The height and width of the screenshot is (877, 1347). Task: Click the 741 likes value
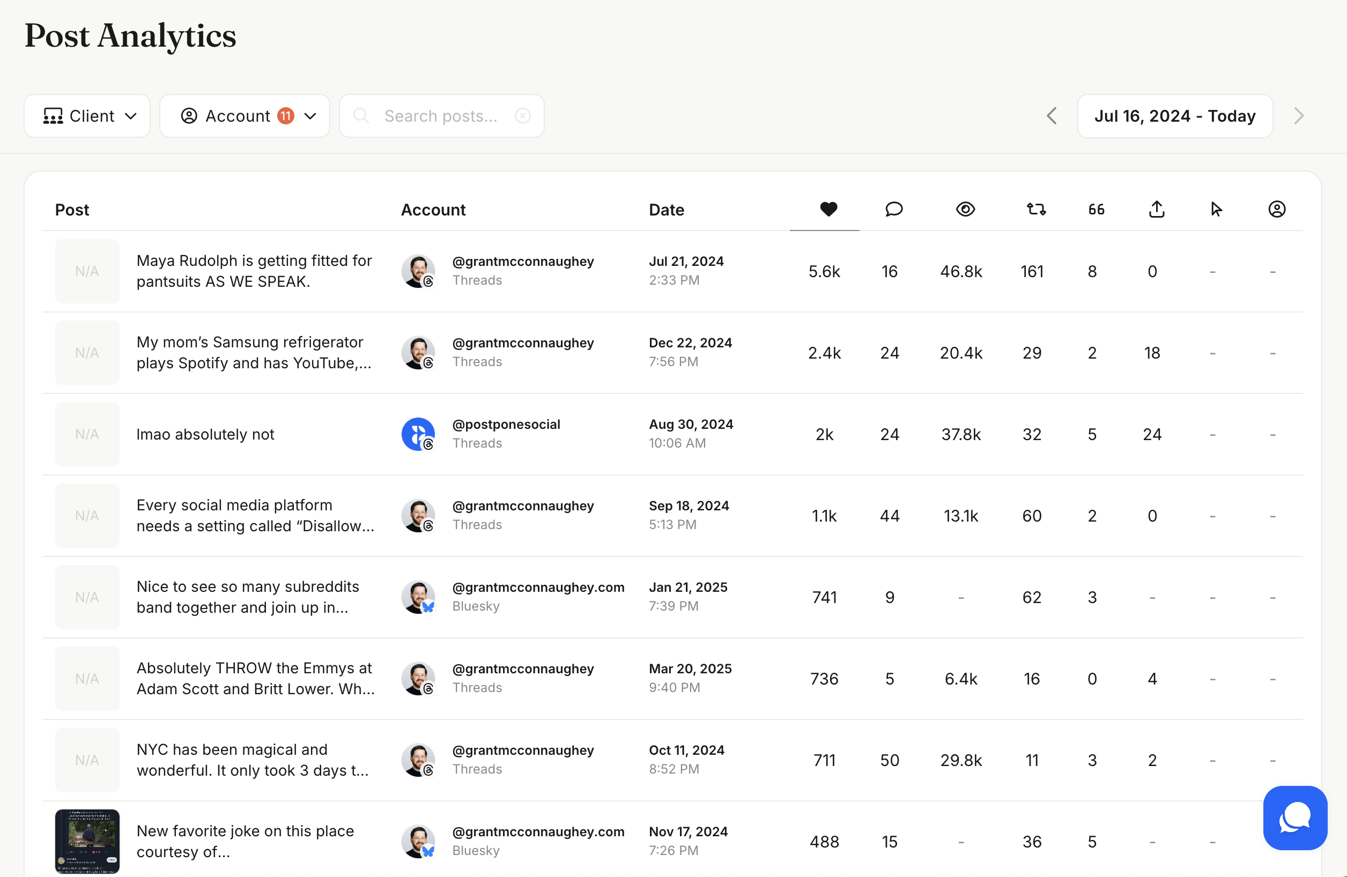[x=824, y=598]
